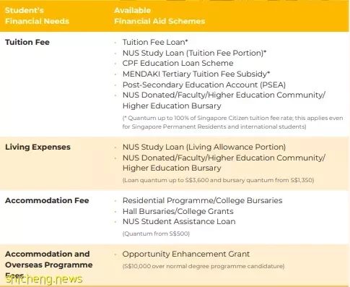Select Accommodation and Overseas Programme heading

pos(49,265)
